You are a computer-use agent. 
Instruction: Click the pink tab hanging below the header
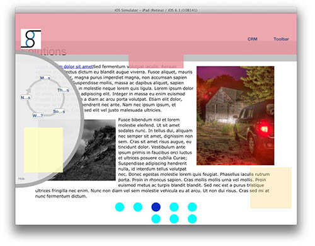[156, 61]
